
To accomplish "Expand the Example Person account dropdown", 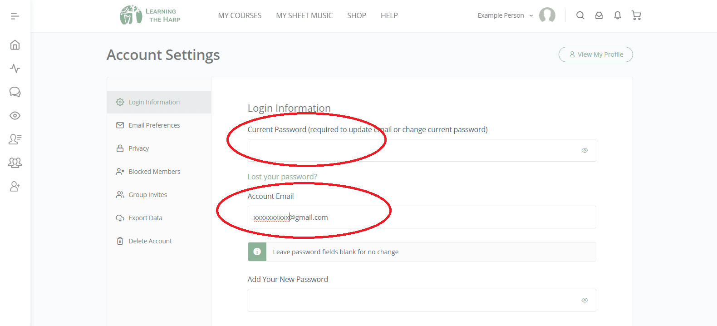I will click(x=505, y=15).
